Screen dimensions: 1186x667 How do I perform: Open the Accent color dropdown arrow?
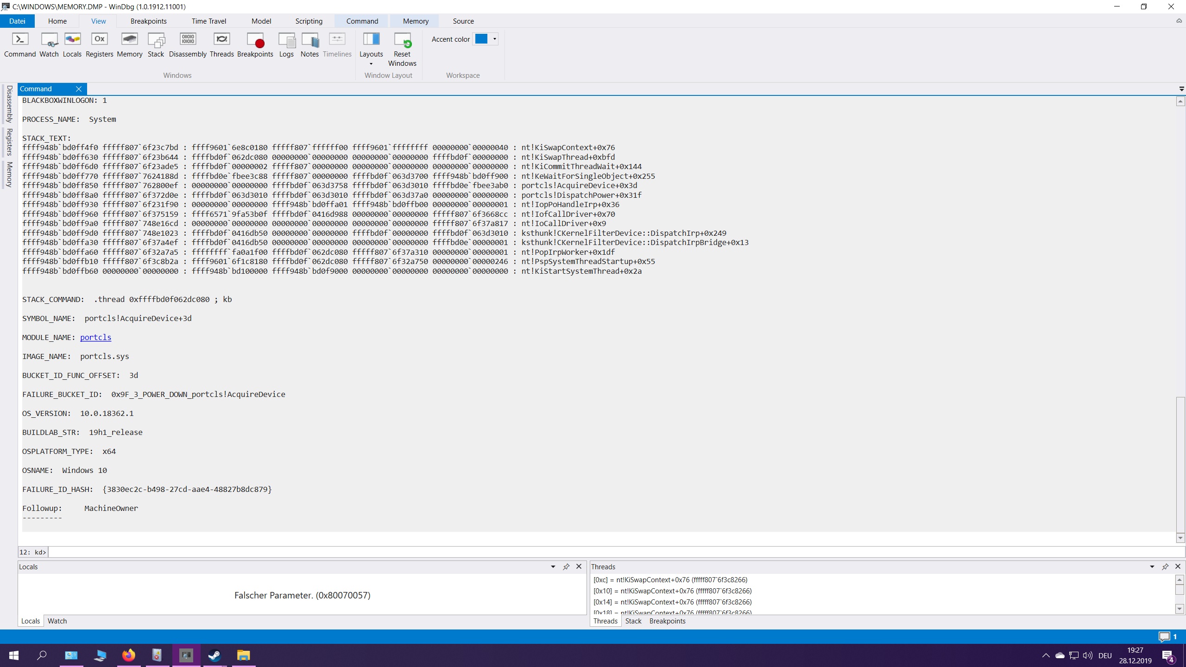(x=495, y=39)
